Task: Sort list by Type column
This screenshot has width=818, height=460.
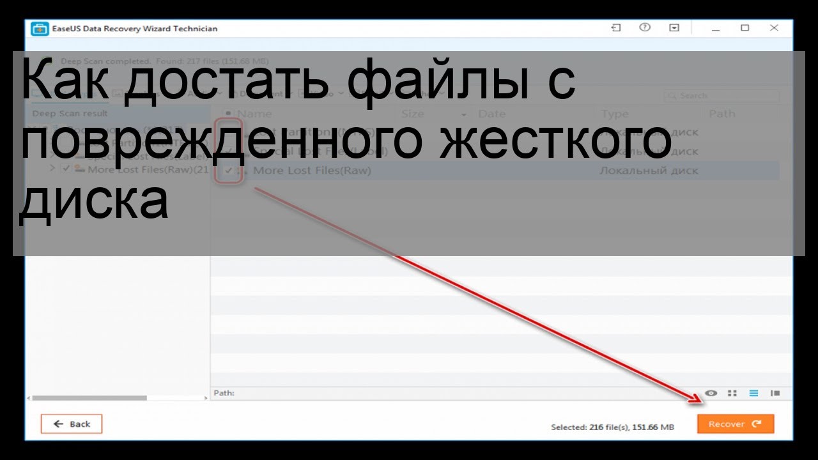Action: coord(615,114)
